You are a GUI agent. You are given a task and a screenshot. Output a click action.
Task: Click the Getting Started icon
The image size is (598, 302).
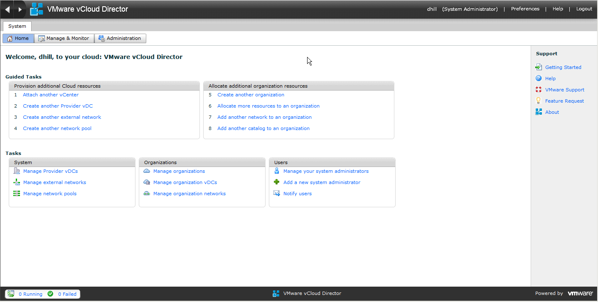click(539, 67)
